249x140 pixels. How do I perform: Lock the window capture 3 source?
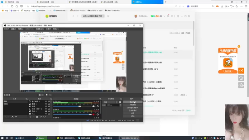(49, 101)
